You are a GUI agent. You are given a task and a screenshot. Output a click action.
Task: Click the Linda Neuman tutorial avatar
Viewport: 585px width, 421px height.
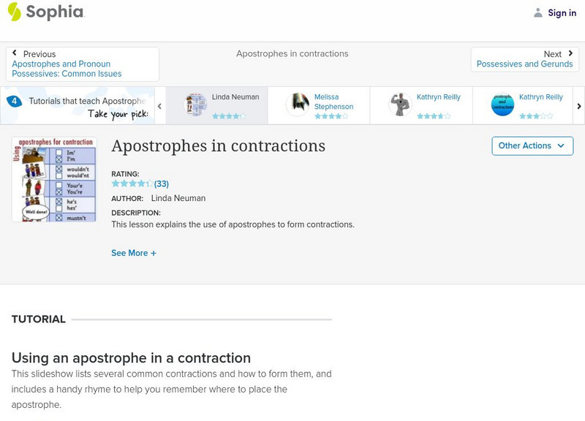[x=196, y=105]
